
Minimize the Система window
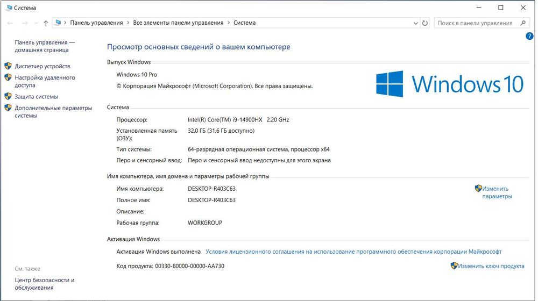tap(479, 8)
